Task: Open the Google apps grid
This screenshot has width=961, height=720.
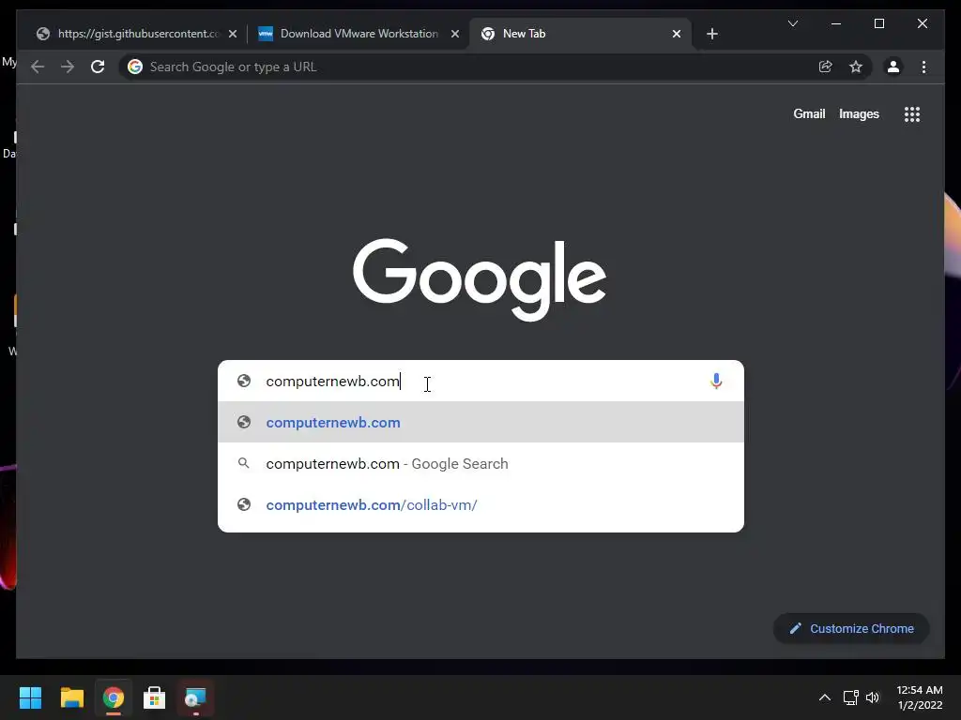Action: click(912, 114)
